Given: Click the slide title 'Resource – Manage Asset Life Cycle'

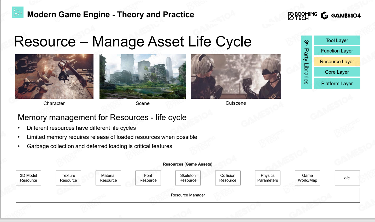Looking at the screenshot, I should click(x=133, y=42).
